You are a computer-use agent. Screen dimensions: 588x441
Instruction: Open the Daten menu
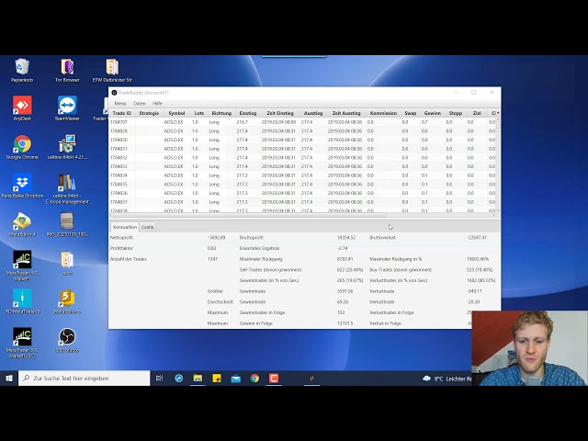140,103
